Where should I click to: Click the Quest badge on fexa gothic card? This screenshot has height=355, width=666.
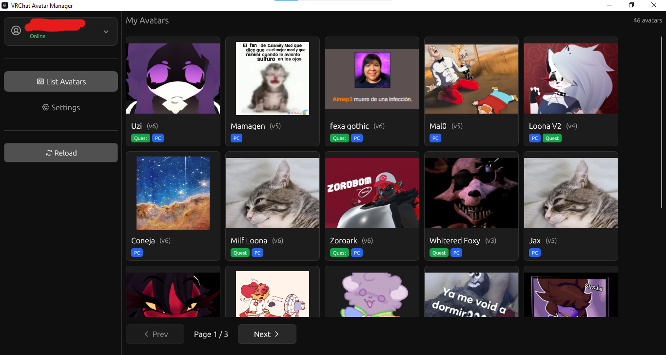[339, 138]
